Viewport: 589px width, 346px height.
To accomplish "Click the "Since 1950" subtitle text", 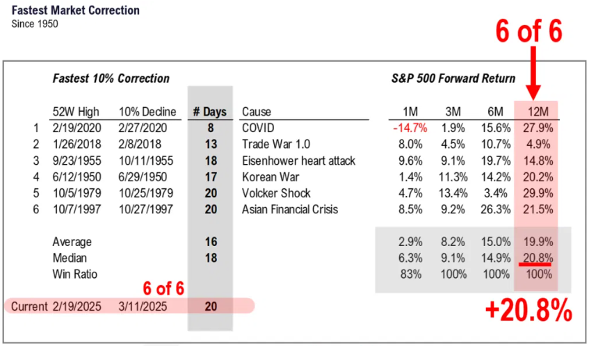I will click(x=35, y=24).
